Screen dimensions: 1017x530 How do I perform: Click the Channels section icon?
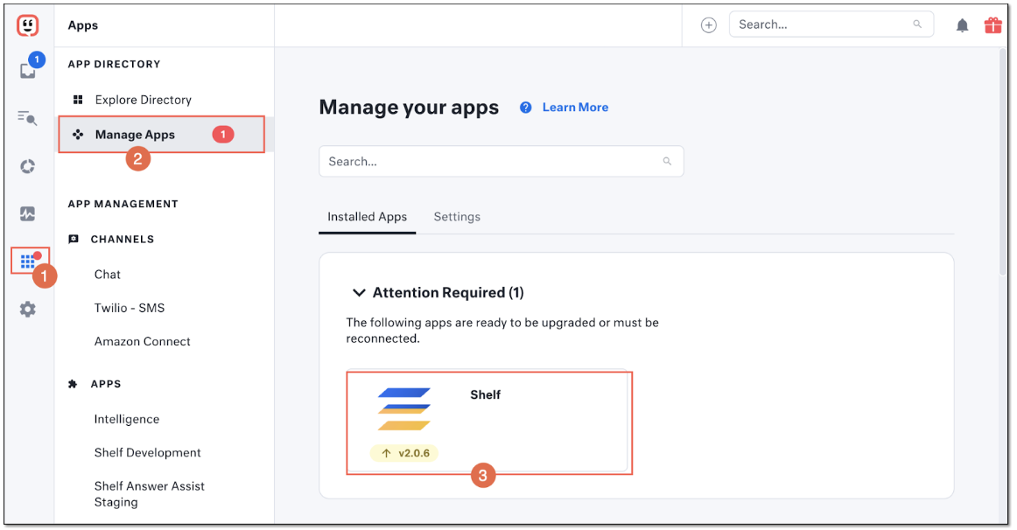click(x=74, y=239)
